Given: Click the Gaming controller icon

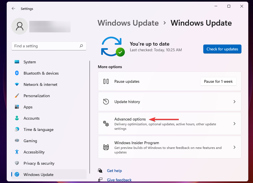Looking at the screenshot, I should pyautogui.click(x=17, y=140).
